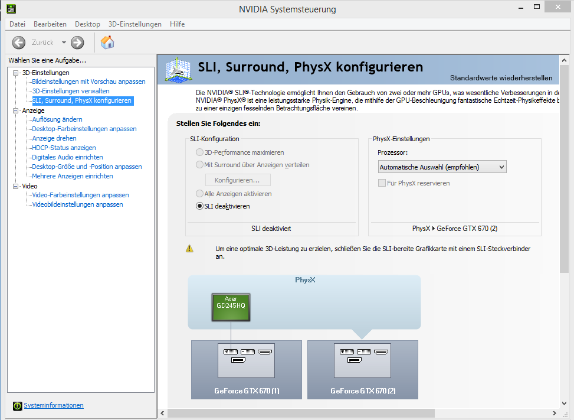574x420 pixels.
Task: Open Bildeinstellungen mit Vorschau anpassen
Action: point(88,82)
